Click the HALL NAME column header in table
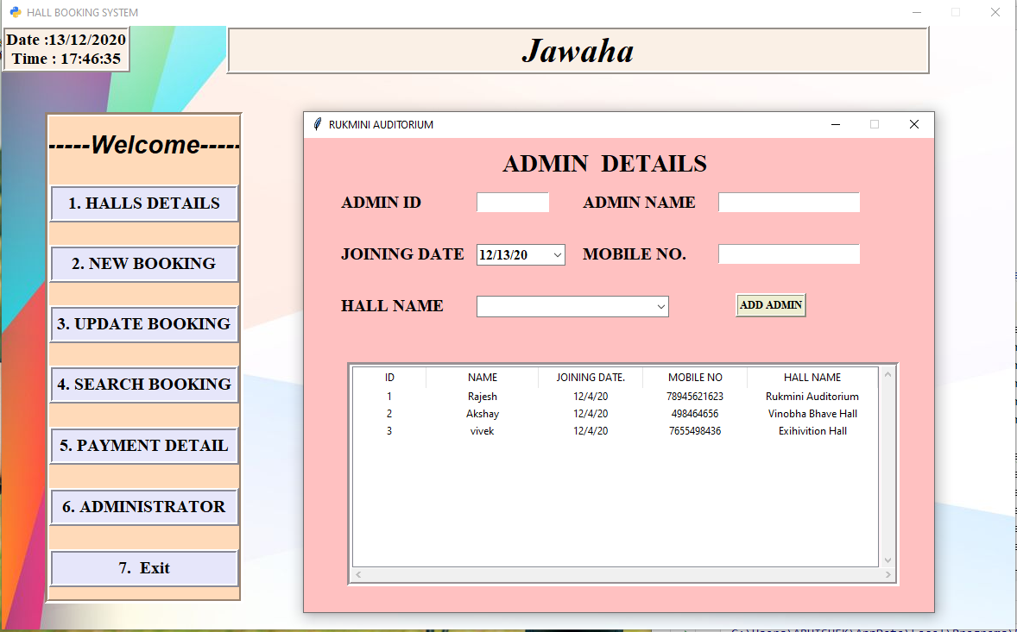 812,378
